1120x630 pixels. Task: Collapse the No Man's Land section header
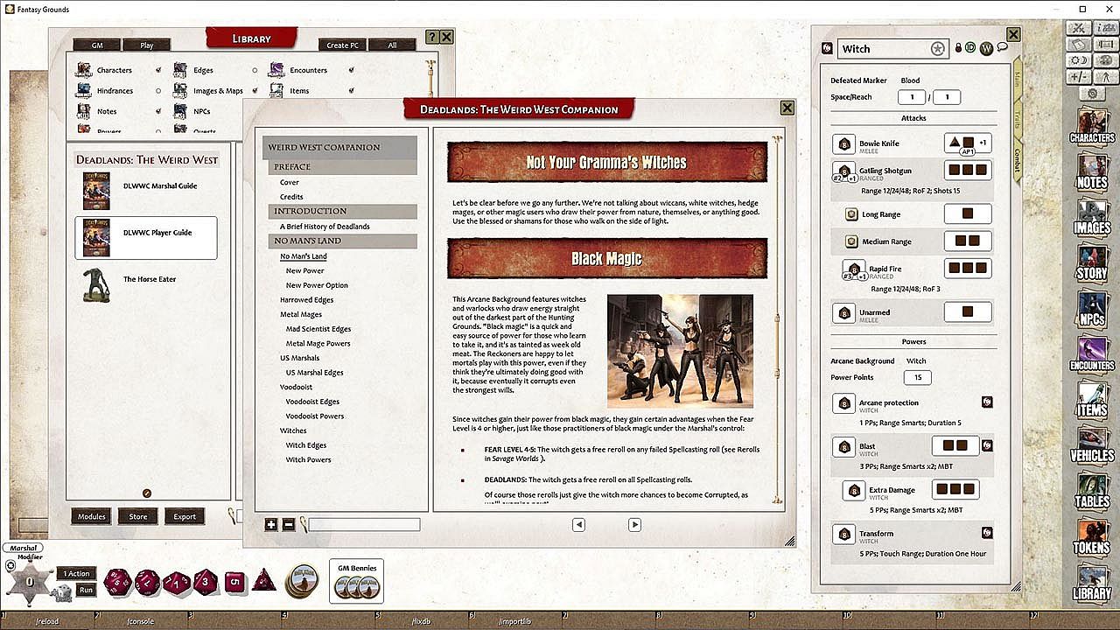[342, 241]
